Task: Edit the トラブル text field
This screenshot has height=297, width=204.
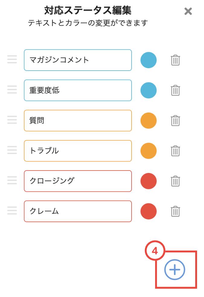Action: pos(78,151)
